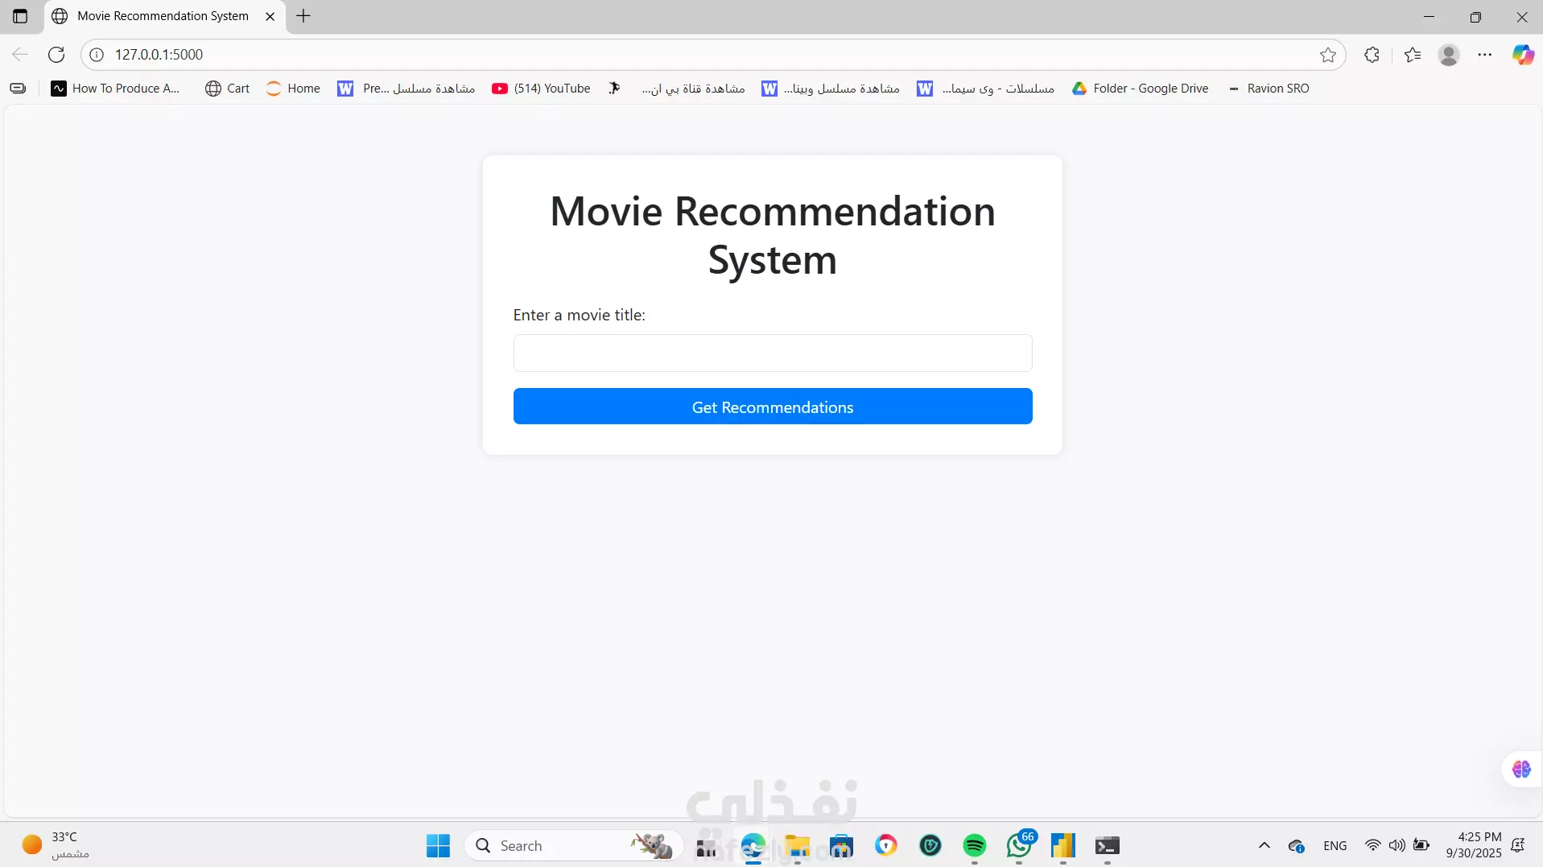Open the مشاهدة مسلسل وبينا bookmark

[x=831, y=89]
